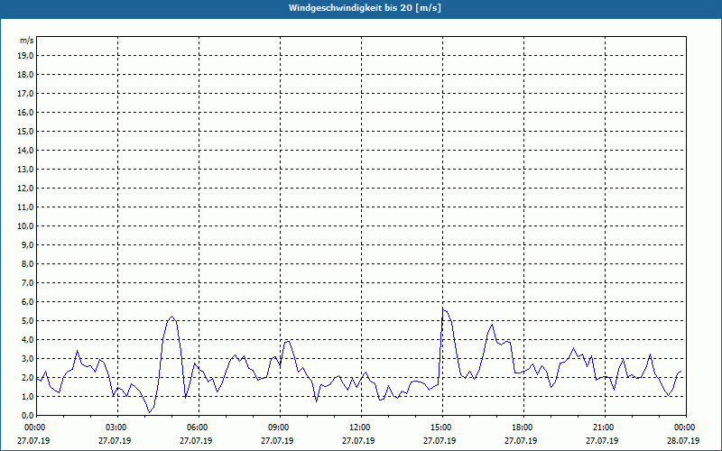The width and height of the screenshot is (722, 451).
Task: Select the '27.07.19' date under 12:00
Action: pos(358,440)
